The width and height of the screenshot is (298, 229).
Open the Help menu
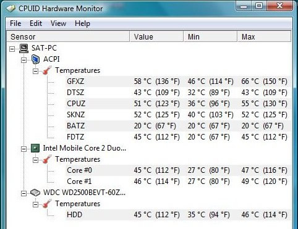[82, 23]
